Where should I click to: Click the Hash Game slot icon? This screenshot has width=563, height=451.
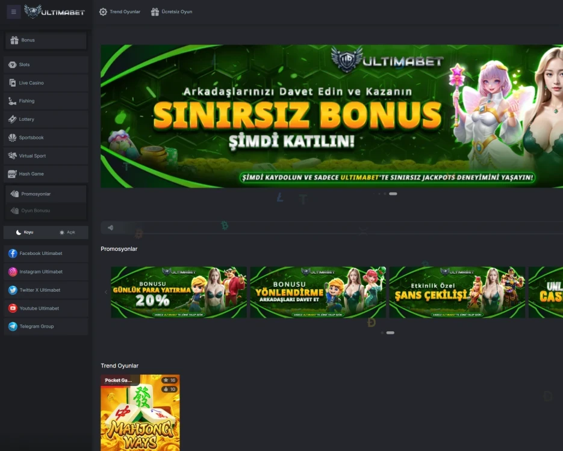(x=12, y=174)
